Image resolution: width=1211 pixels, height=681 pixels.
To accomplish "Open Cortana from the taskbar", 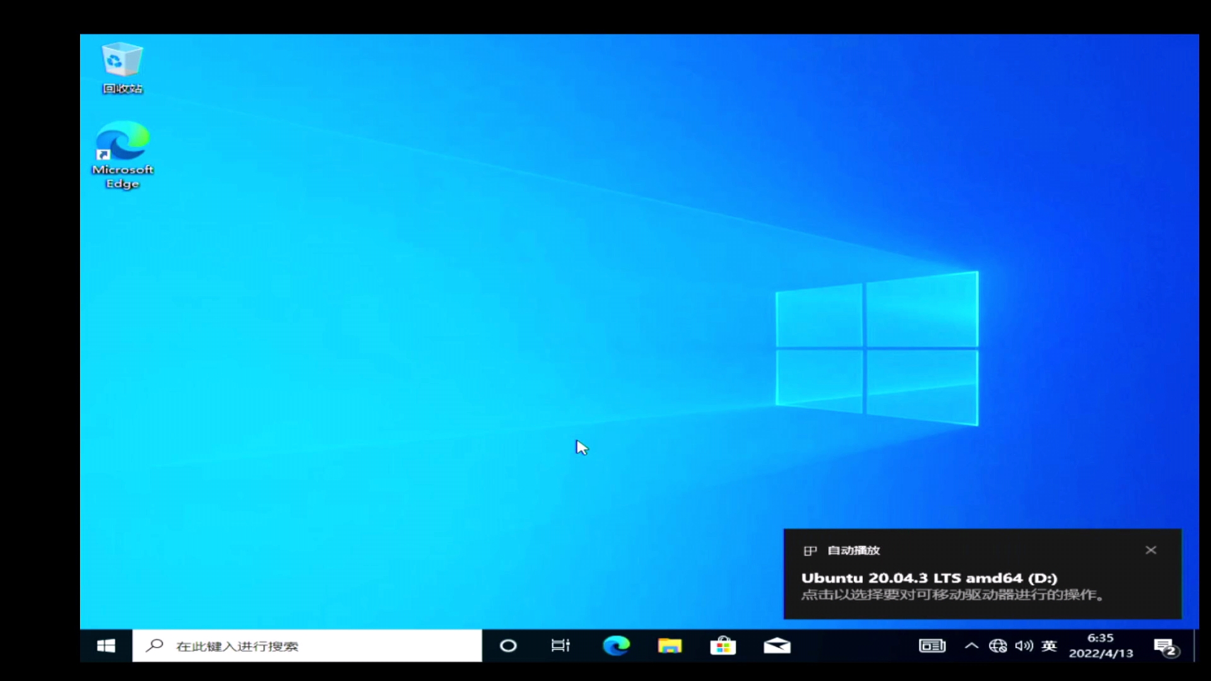I will coord(508,646).
